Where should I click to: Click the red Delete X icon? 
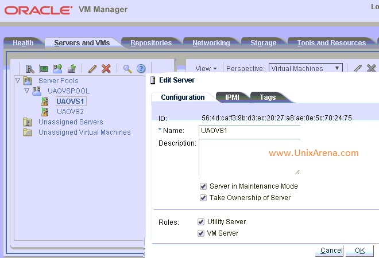(106, 69)
